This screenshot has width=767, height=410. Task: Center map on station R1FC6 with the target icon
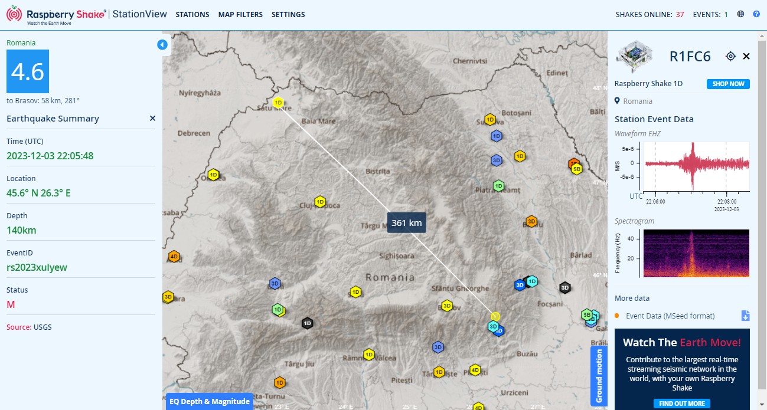pyautogui.click(x=730, y=56)
